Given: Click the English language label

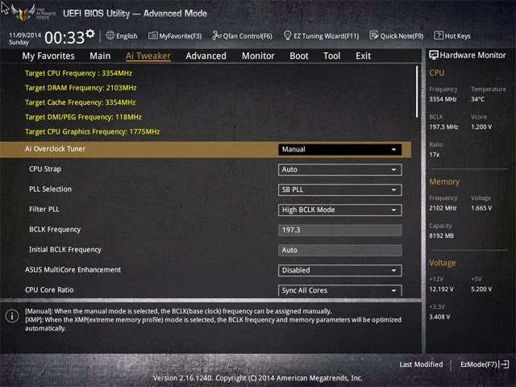Looking at the screenshot, I should pos(127,35).
